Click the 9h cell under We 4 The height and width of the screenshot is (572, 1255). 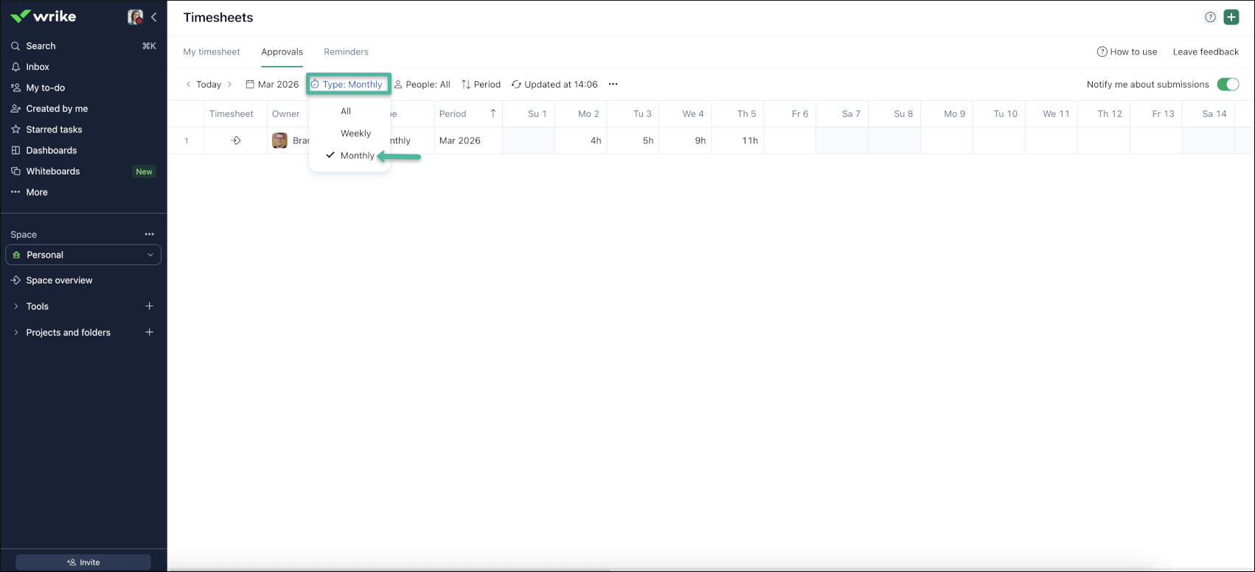pos(686,141)
